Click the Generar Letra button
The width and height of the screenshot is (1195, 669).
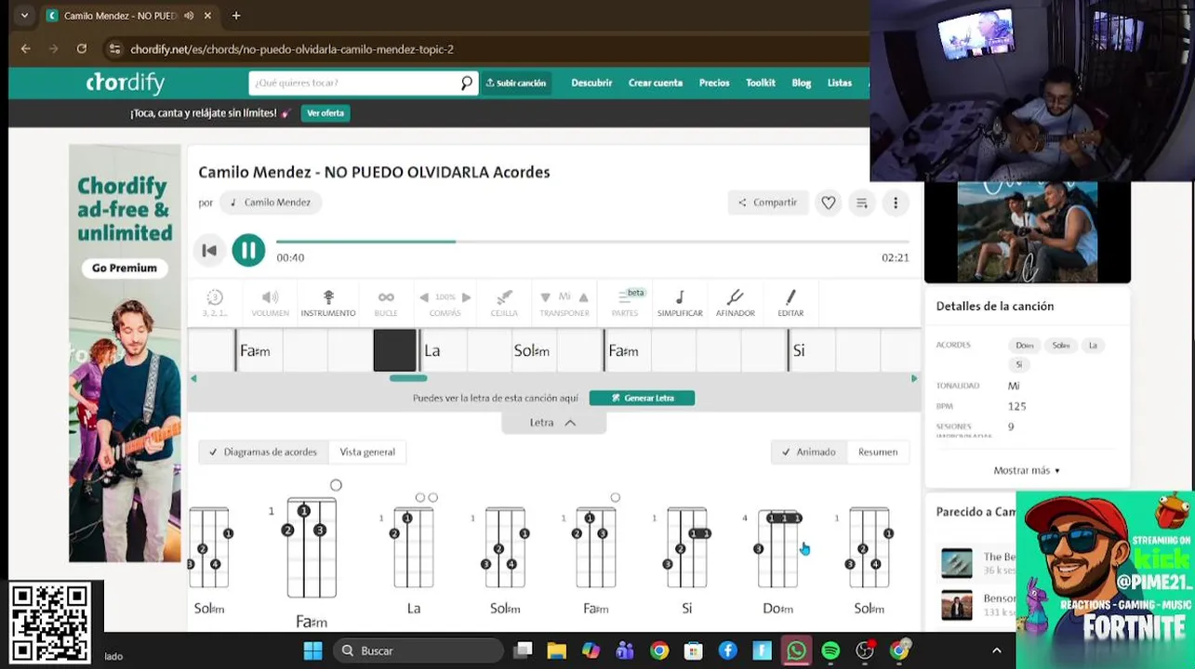pos(642,398)
